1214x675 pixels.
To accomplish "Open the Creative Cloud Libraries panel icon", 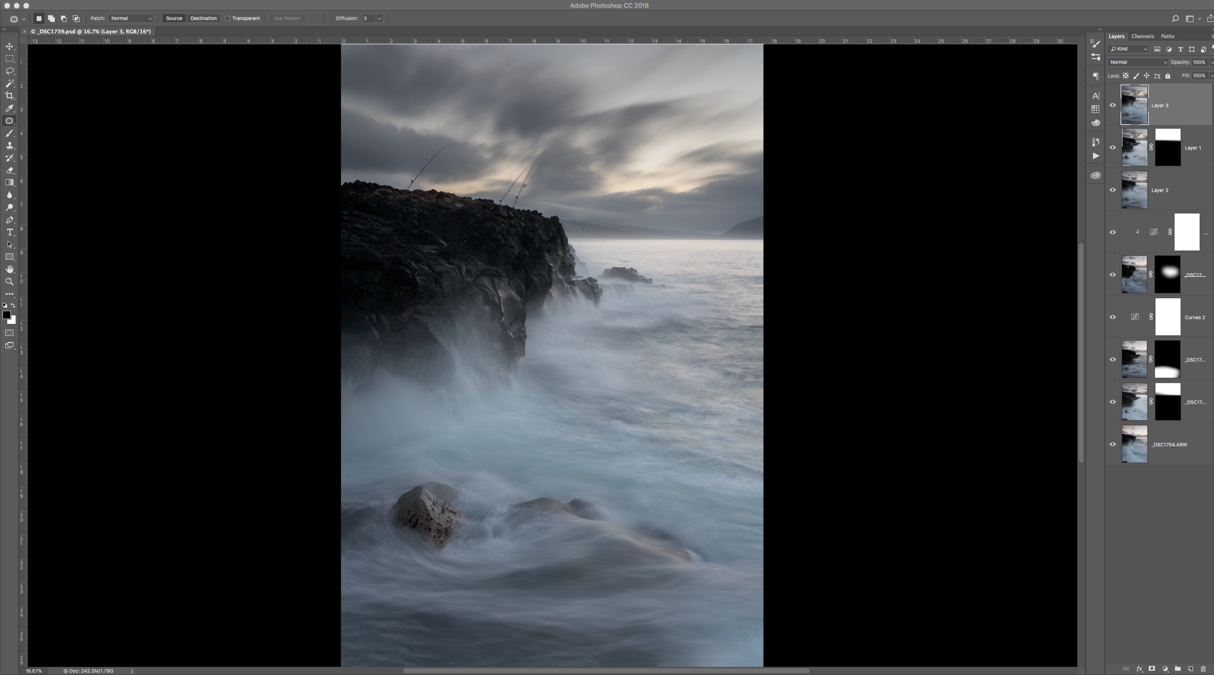I will [x=1096, y=175].
